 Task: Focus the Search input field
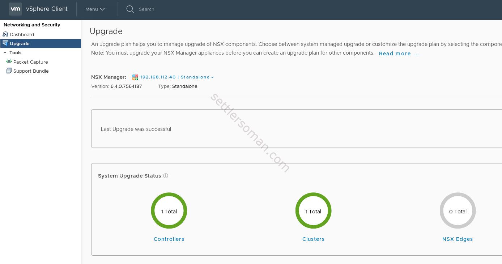[181, 9]
